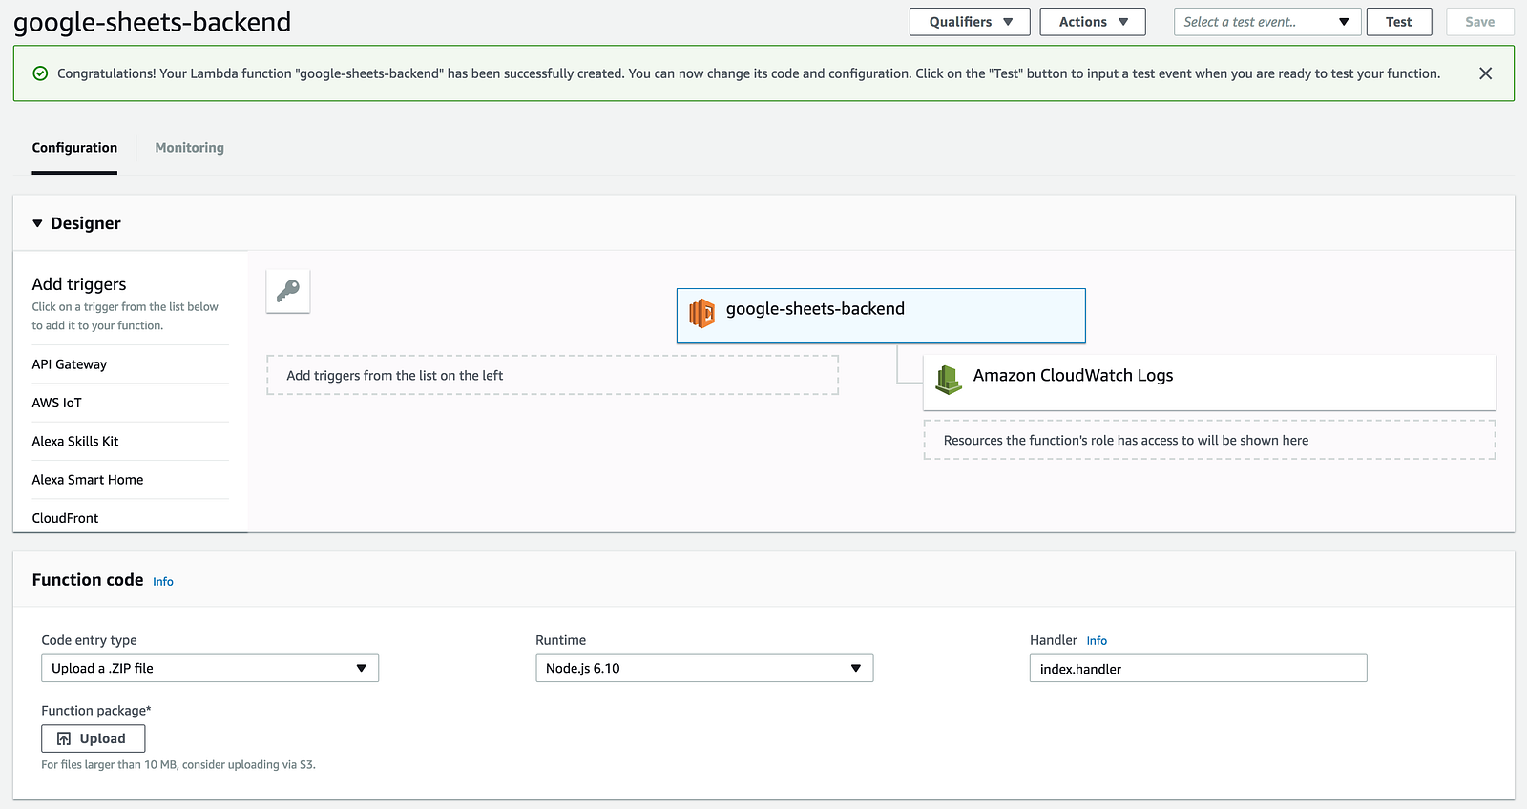Image resolution: width=1527 pixels, height=809 pixels.
Task: Click the key permissions icon in Designer
Action: pyautogui.click(x=288, y=291)
